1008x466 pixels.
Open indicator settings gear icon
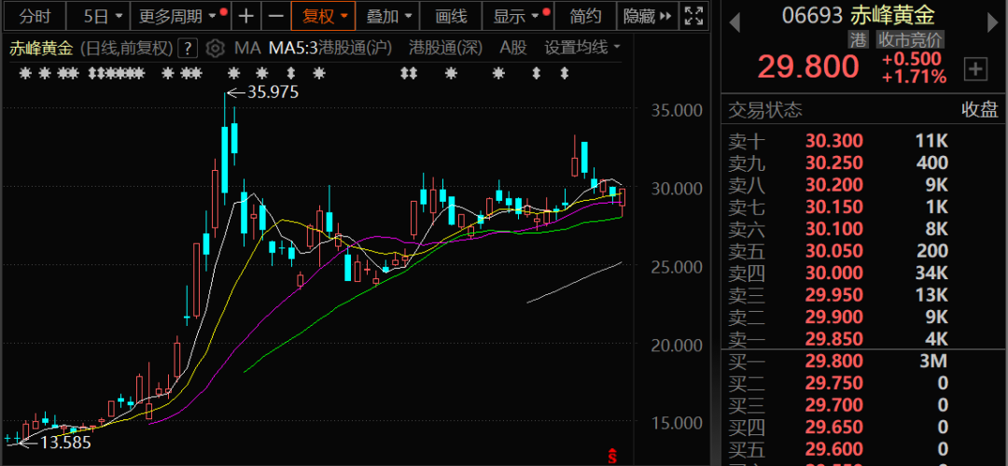pos(215,48)
